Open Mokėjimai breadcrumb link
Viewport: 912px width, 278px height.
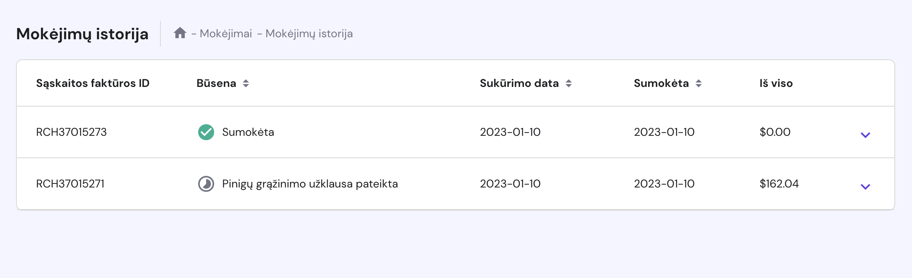click(226, 34)
